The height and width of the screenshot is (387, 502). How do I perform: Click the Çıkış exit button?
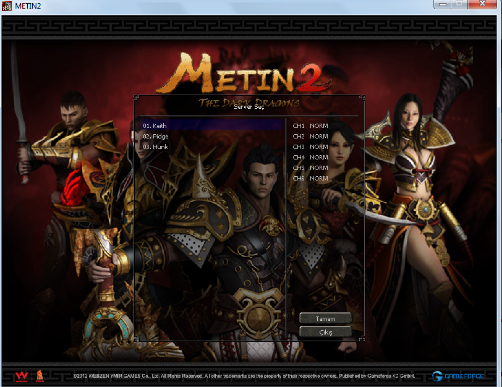tap(326, 332)
